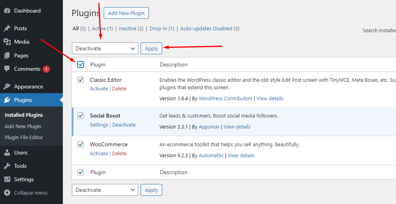Open Social Boost Settings link
This screenshot has height=204, width=396.
pyautogui.click(x=99, y=125)
